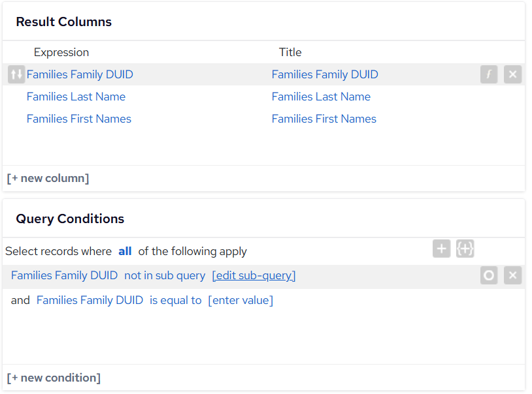Image resolution: width=532 pixels, height=394 pixels.
Task: Click the enter value placeholder
Action: click(x=241, y=300)
